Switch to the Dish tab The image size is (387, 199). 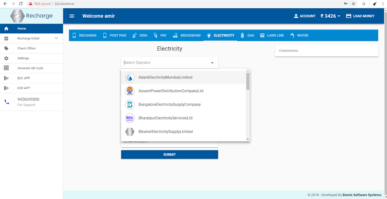point(140,35)
